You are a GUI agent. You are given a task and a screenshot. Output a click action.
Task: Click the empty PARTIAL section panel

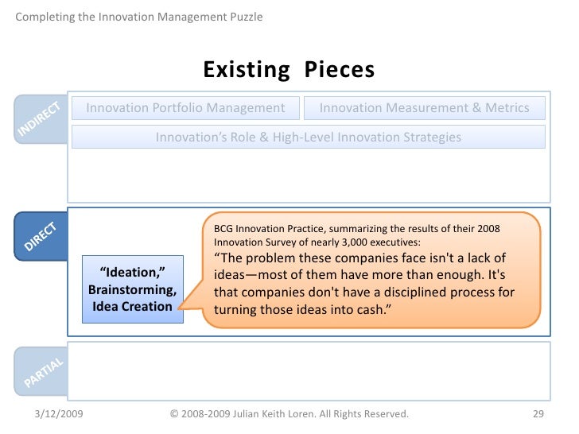[x=309, y=371]
